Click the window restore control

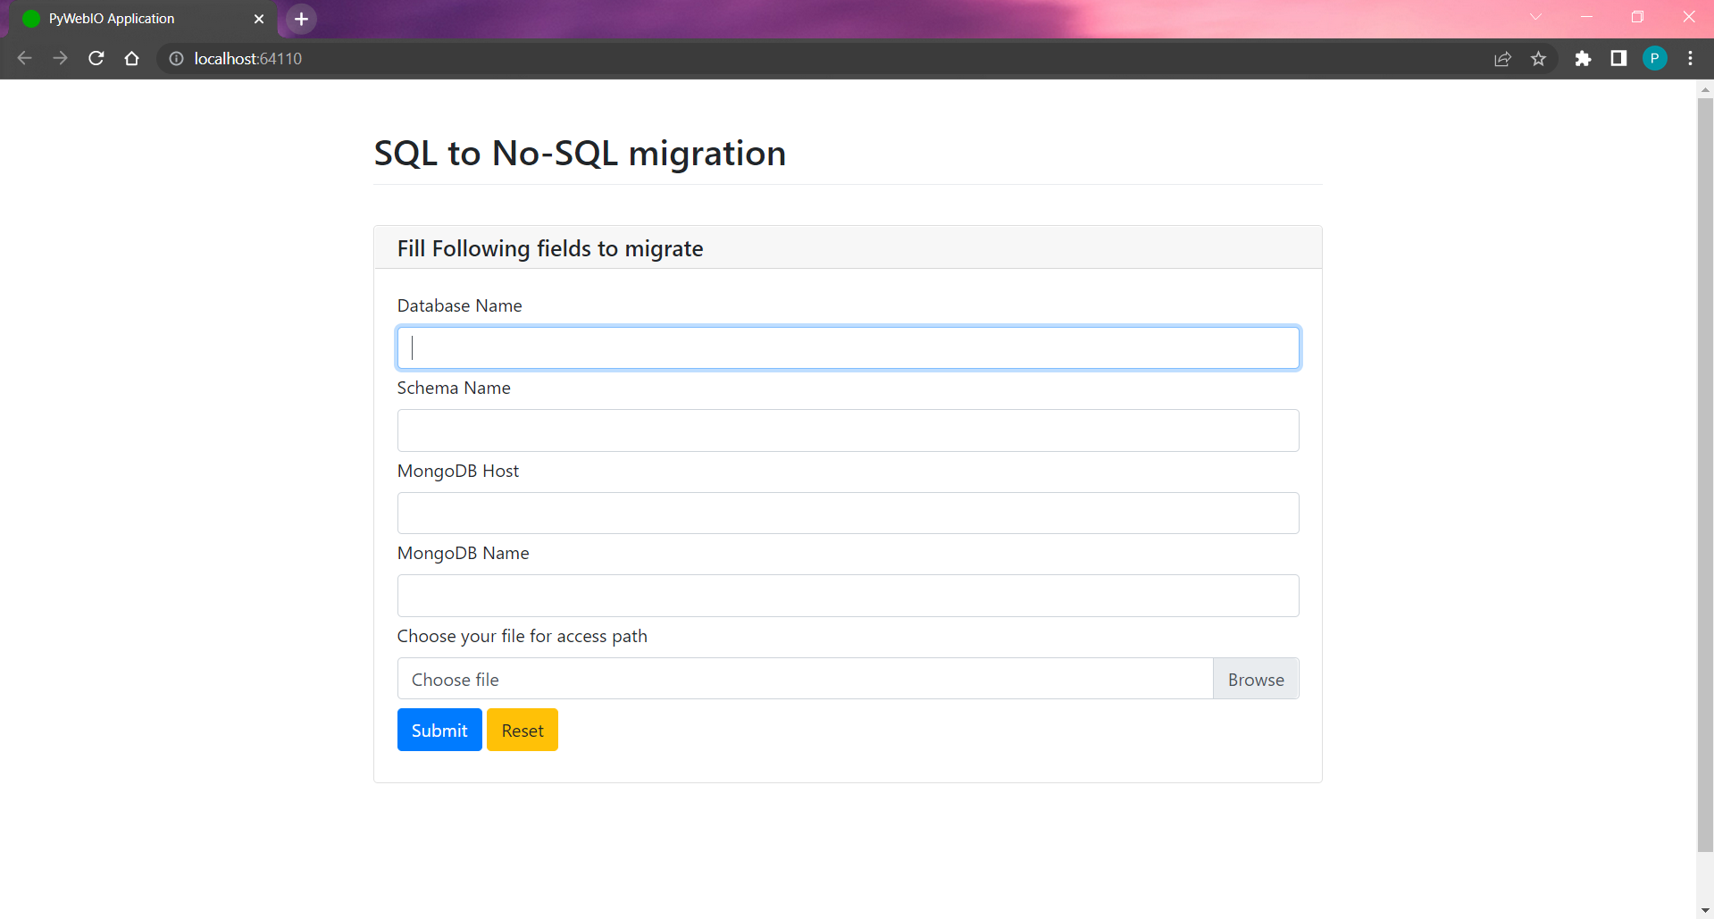pyautogui.click(x=1637, y=16)
